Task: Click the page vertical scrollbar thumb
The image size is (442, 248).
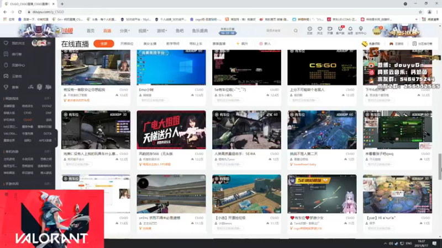Action: point(440,166)
